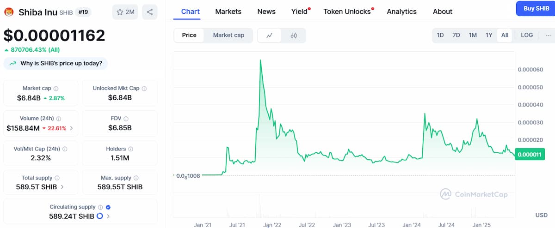Click the Shiba Inu coin logo
The width and height of the screenshot is (555, 228).
pyautogui.click(x=9, y=12)
